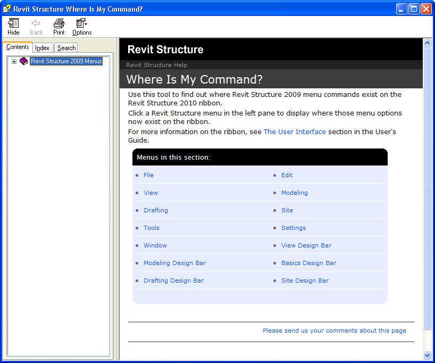The width and height of the screenshot is (435, 363).
Task: Switch to the Search tab
Action: click(x=66, y=48)
